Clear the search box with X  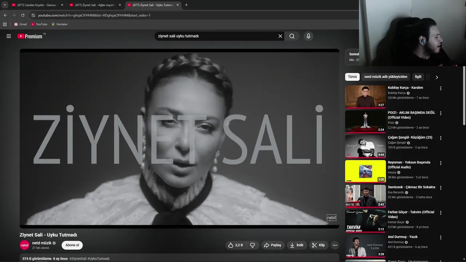click(x=280, y=36)
